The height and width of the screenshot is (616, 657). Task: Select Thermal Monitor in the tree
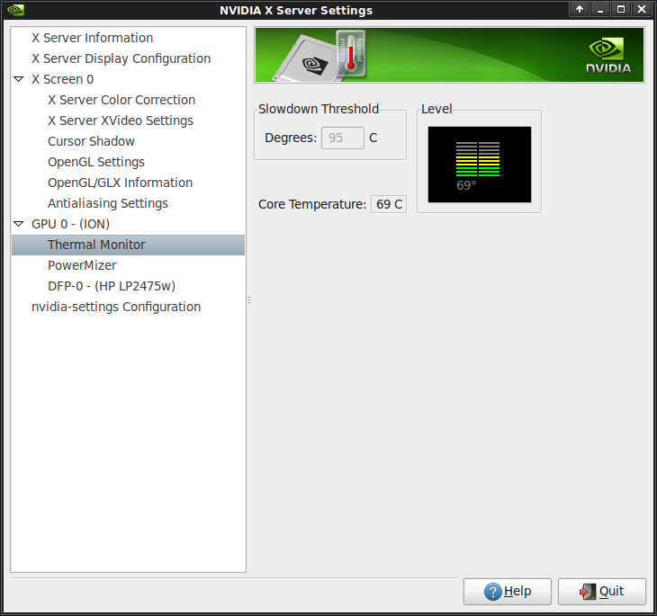point(128,245)
